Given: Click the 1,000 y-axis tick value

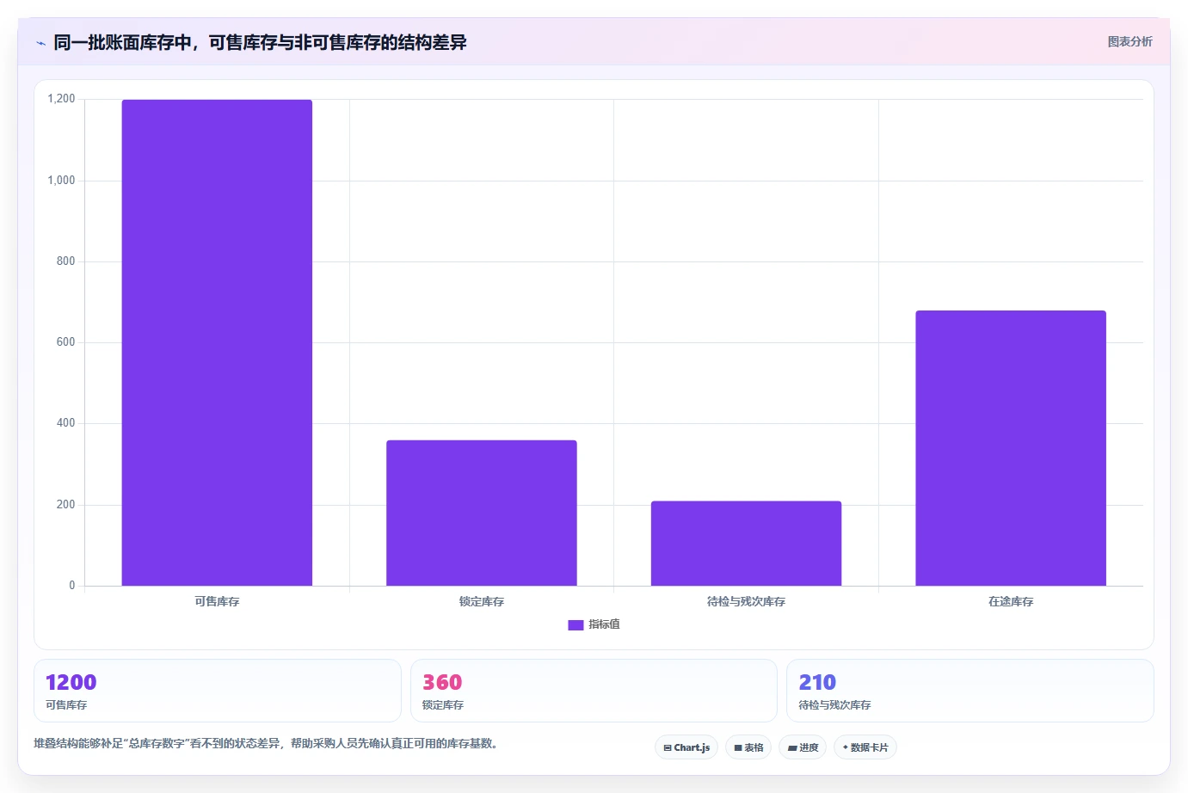Looking at the screenshot, I should pos(61,180).
